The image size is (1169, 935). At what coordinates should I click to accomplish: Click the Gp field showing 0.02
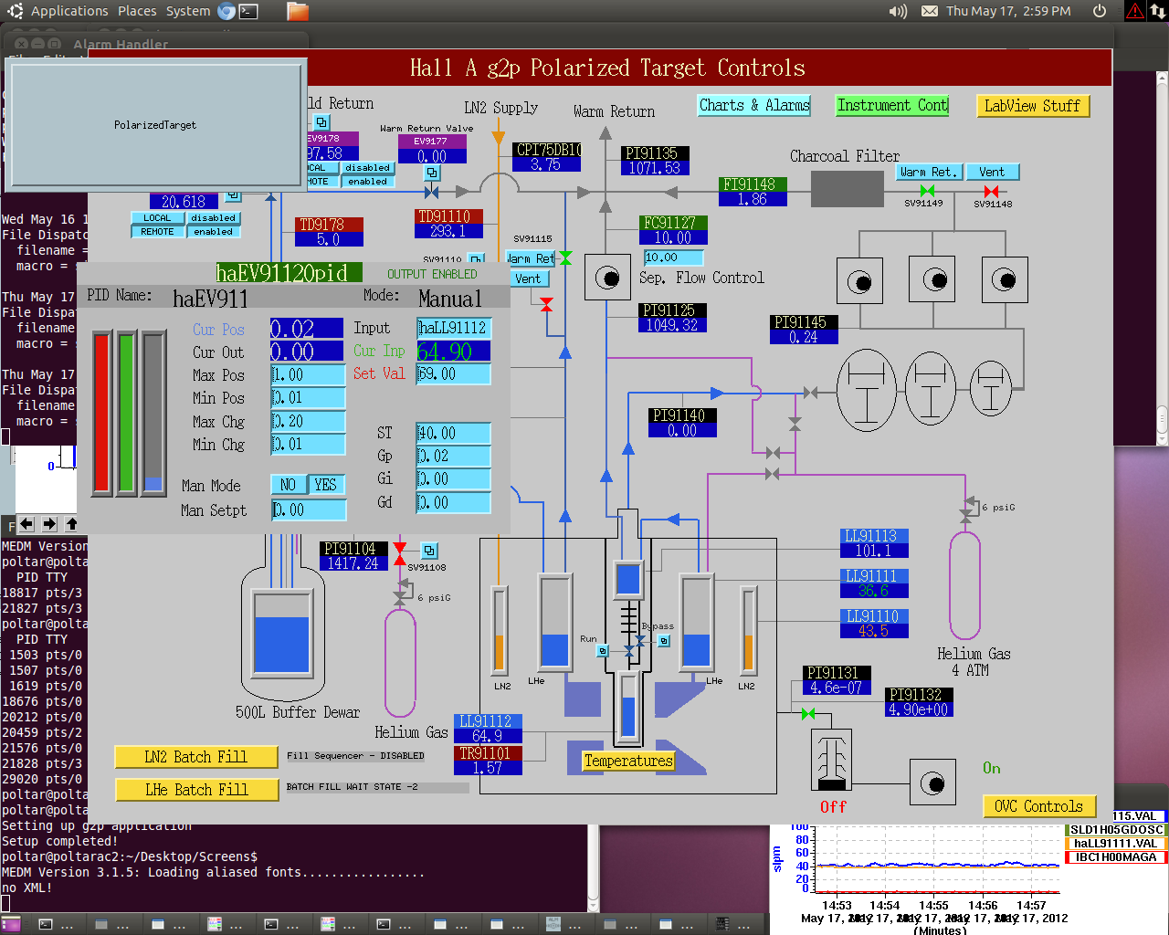[454, 456]
